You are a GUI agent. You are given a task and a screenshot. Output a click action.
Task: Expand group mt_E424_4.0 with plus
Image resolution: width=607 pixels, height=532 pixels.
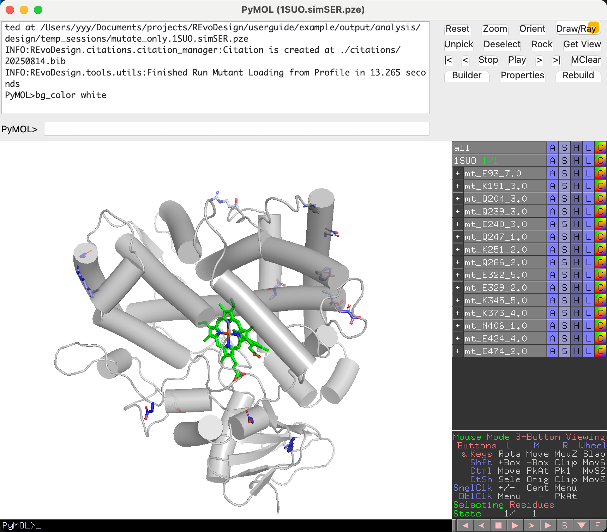[x=458, y=338]
